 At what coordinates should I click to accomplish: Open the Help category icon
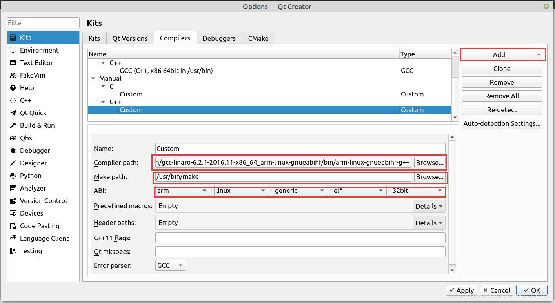pos(13,88)
